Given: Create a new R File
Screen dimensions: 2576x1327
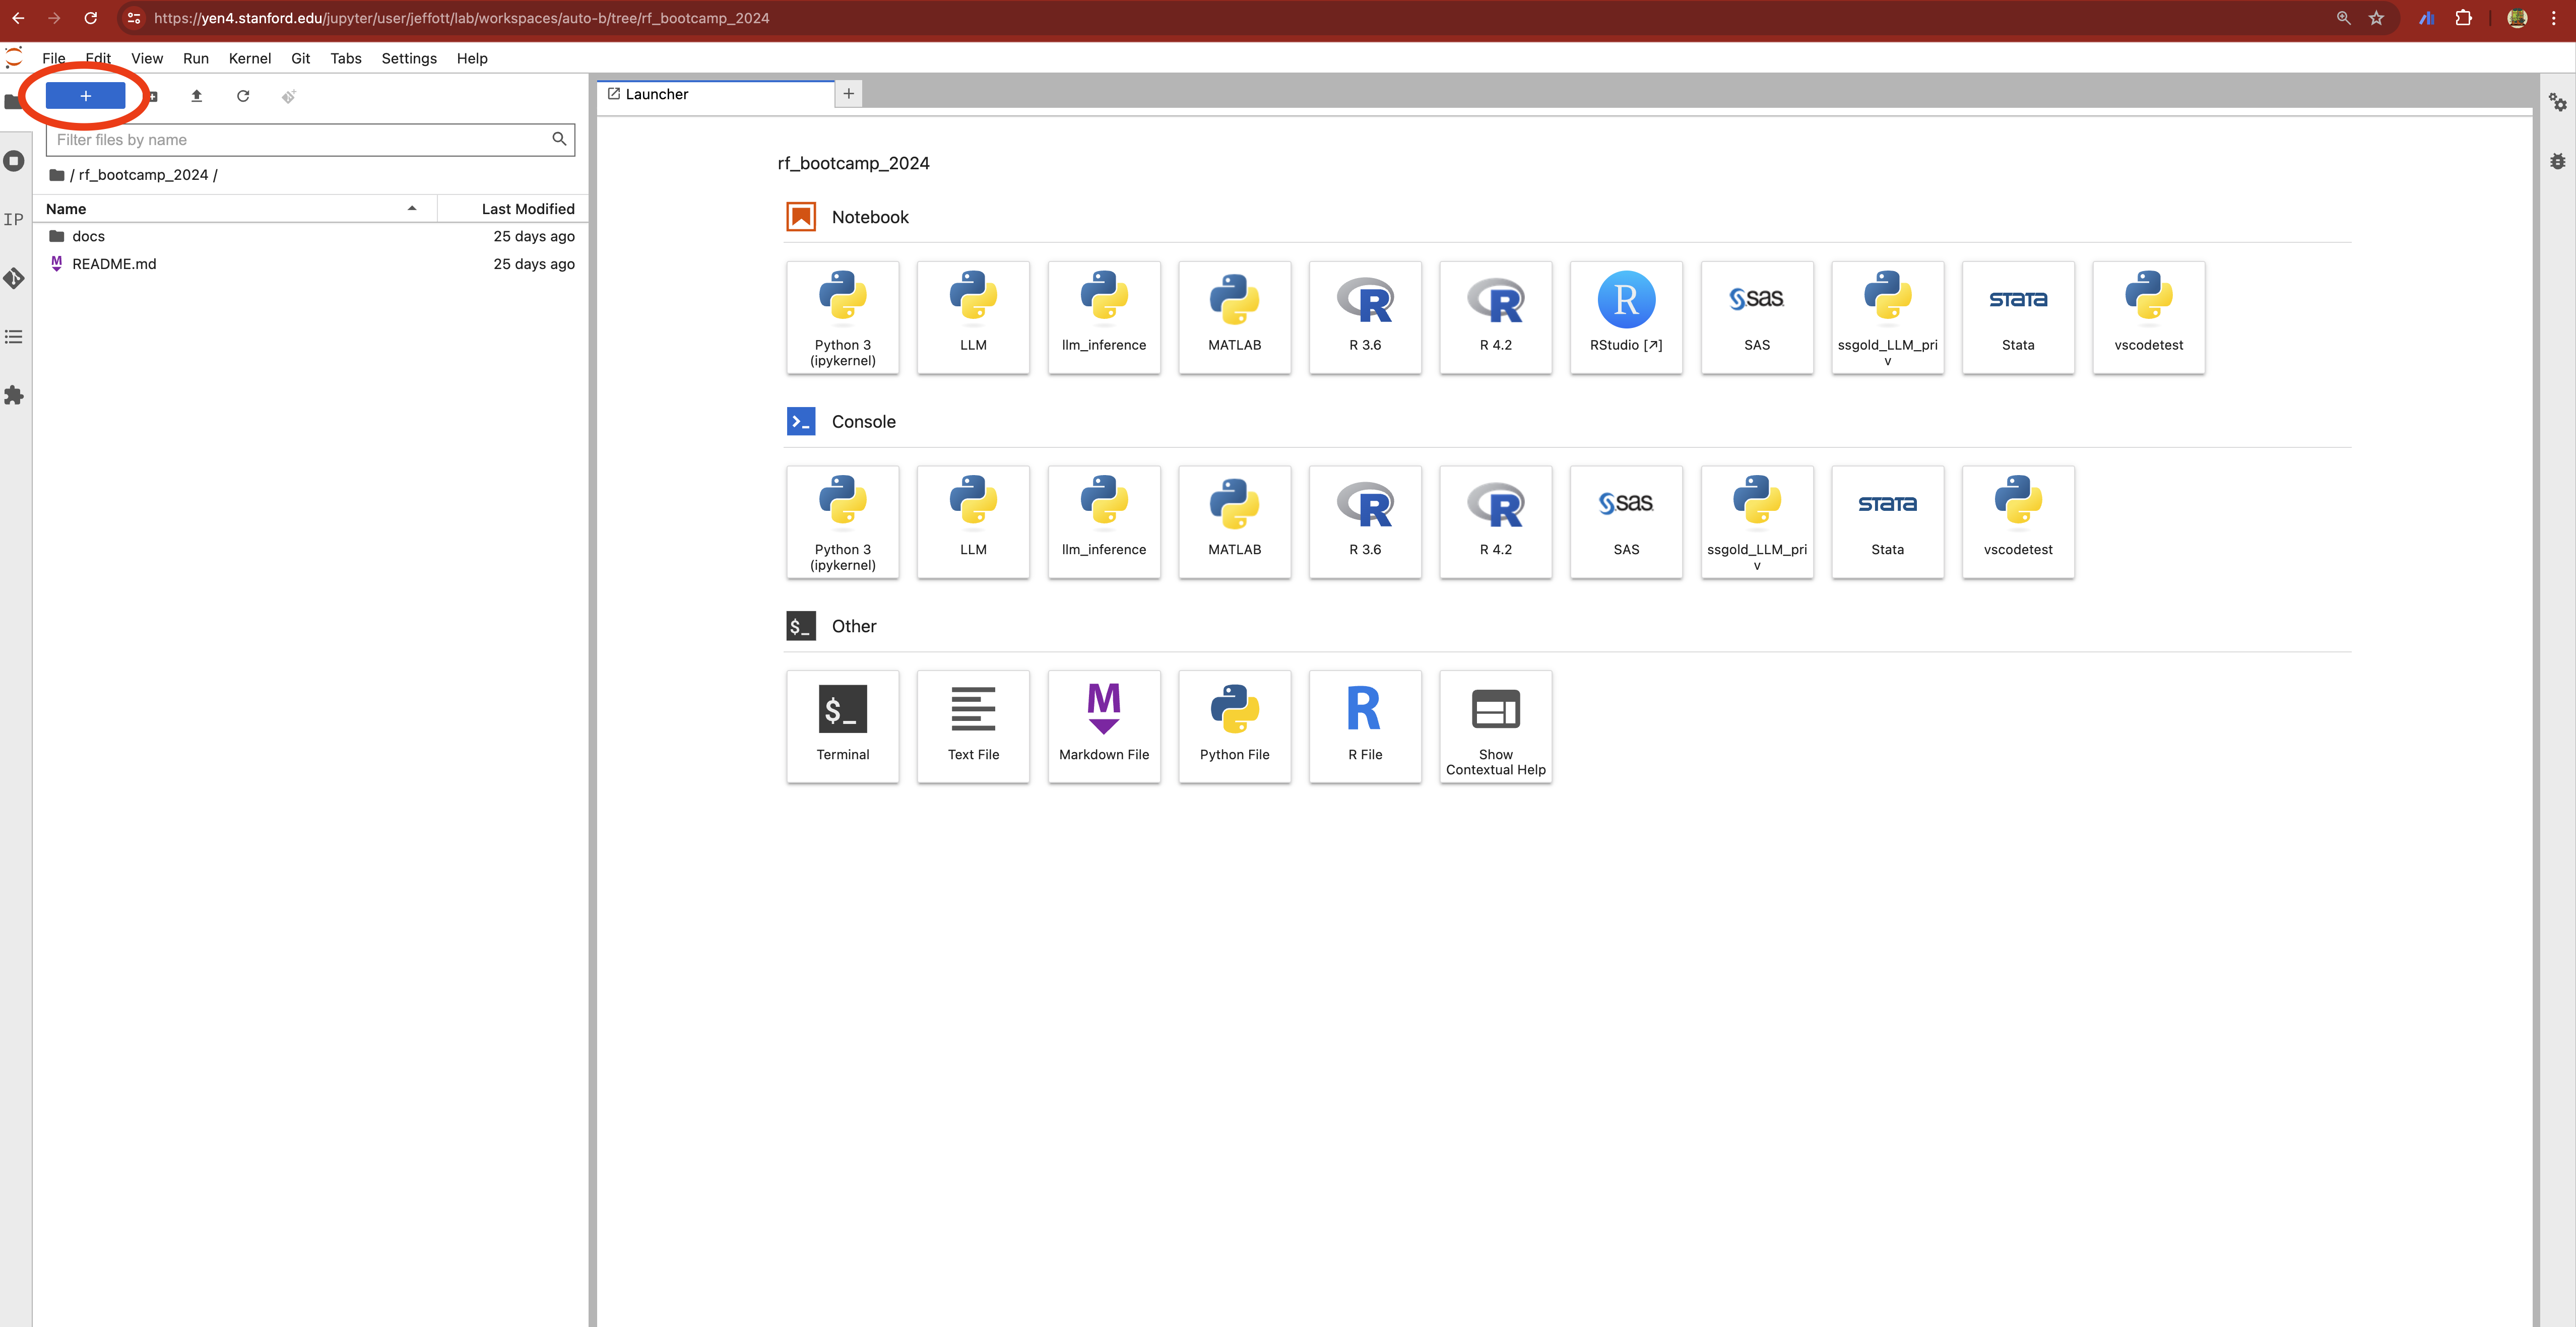Looking at the screenshot, I should point(1365,726).
